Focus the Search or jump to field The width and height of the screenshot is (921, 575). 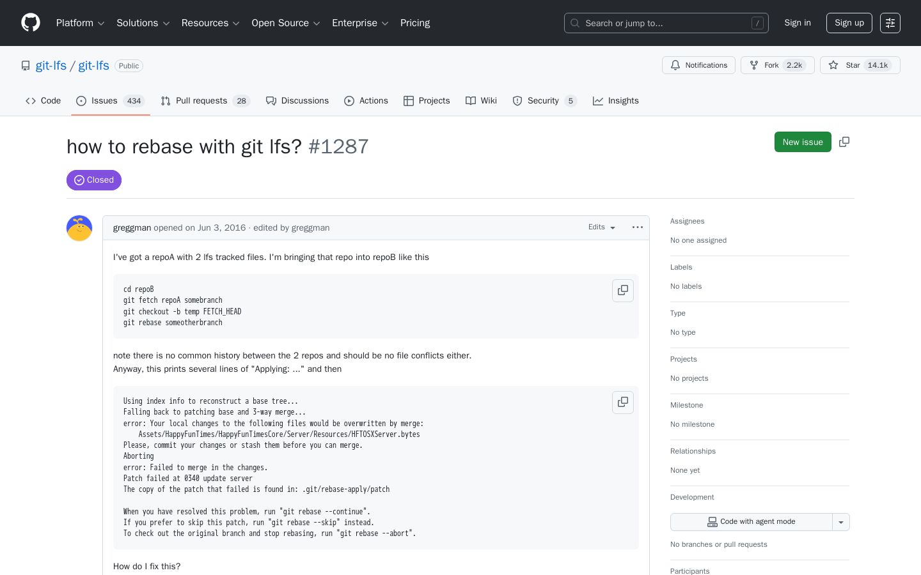pyautogui.click(x=666, y=23)
